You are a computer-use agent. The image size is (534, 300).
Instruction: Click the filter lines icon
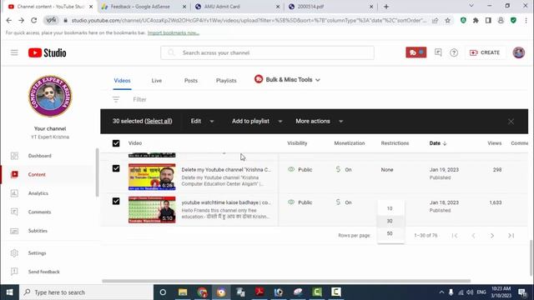click(x=116, y=99)
